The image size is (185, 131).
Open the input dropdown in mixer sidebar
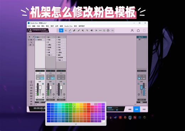34,40
